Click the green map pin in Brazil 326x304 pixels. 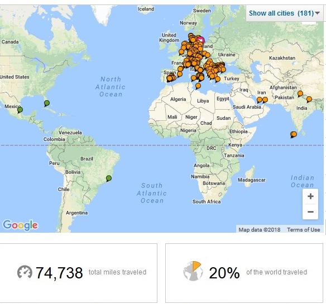click(109, 178)
